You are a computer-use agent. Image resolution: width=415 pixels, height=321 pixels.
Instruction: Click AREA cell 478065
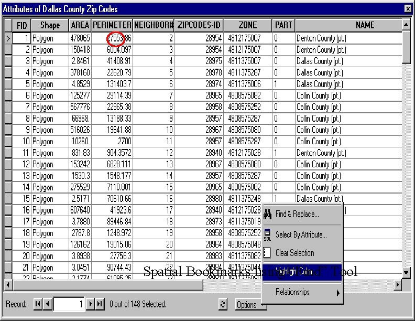click(x=80, y=38)
